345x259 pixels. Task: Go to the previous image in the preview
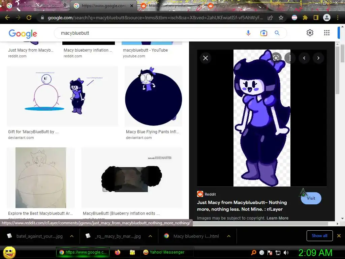click(x=304, y=58)
